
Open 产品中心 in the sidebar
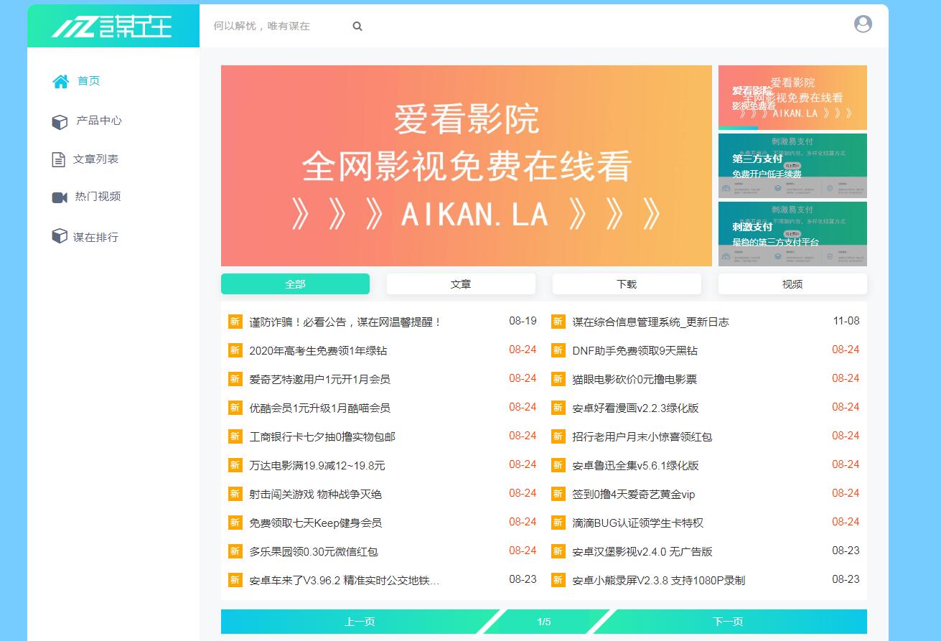click(99, 121)
